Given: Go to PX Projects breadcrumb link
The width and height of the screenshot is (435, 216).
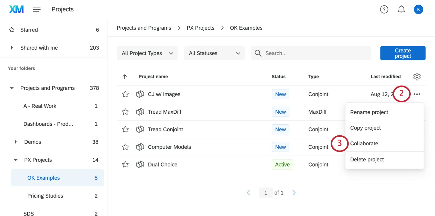Looking at the screenshot, I should point(200,28).
